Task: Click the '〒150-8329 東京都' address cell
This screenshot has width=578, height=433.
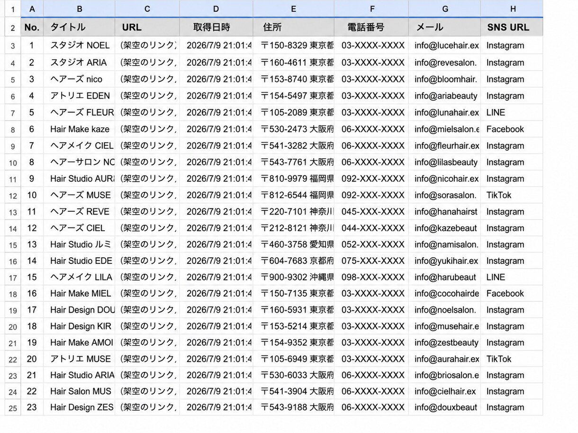Action: point(294,45)
